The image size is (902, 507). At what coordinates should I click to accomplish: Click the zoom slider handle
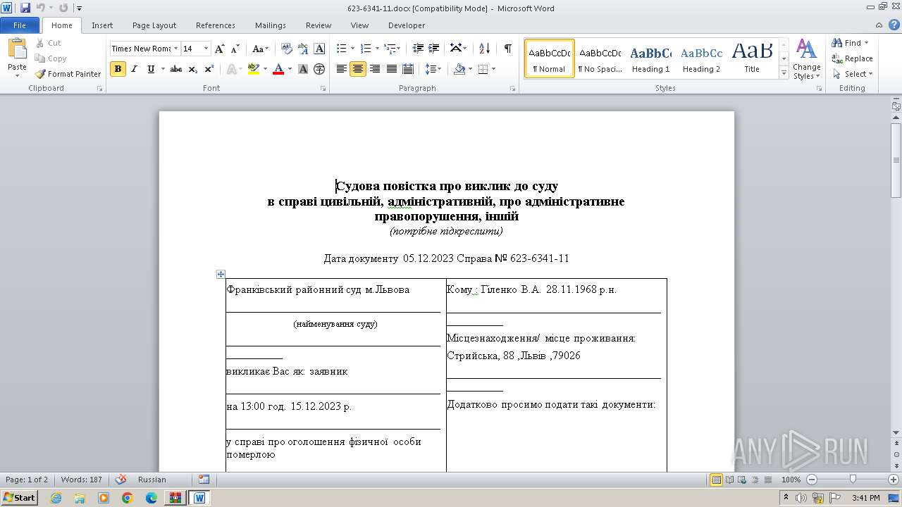pos(853,480)
